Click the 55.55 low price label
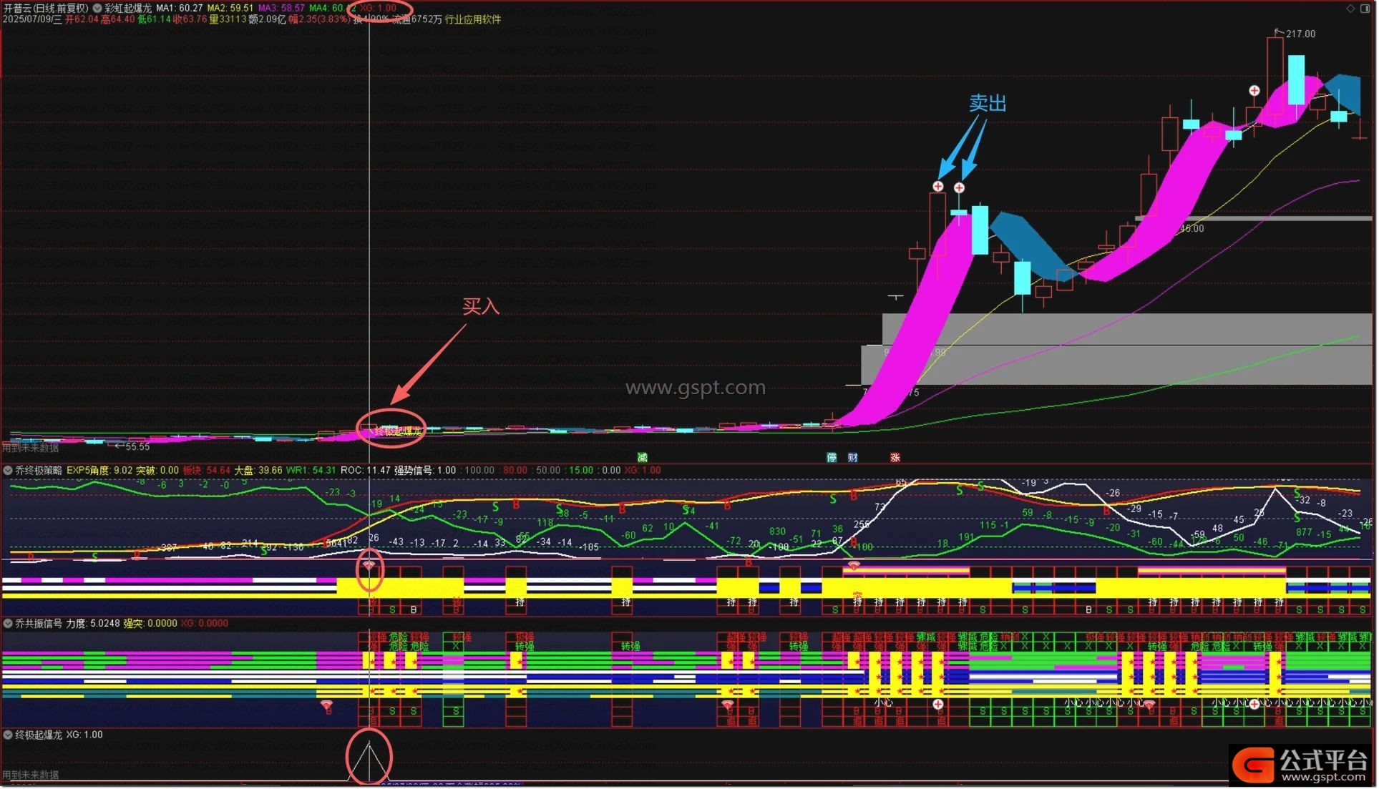The image size is (1379, 789). coord(137,447)
